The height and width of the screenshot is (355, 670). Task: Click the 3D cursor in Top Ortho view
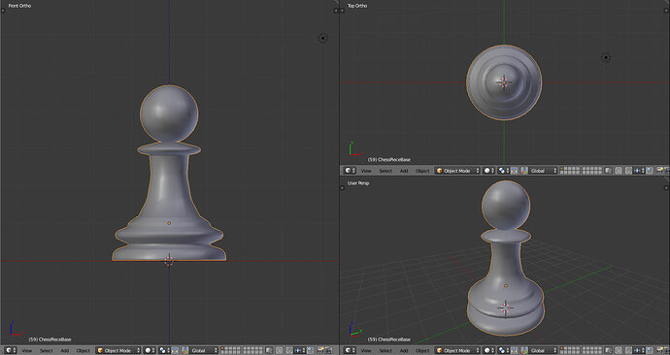504,82
